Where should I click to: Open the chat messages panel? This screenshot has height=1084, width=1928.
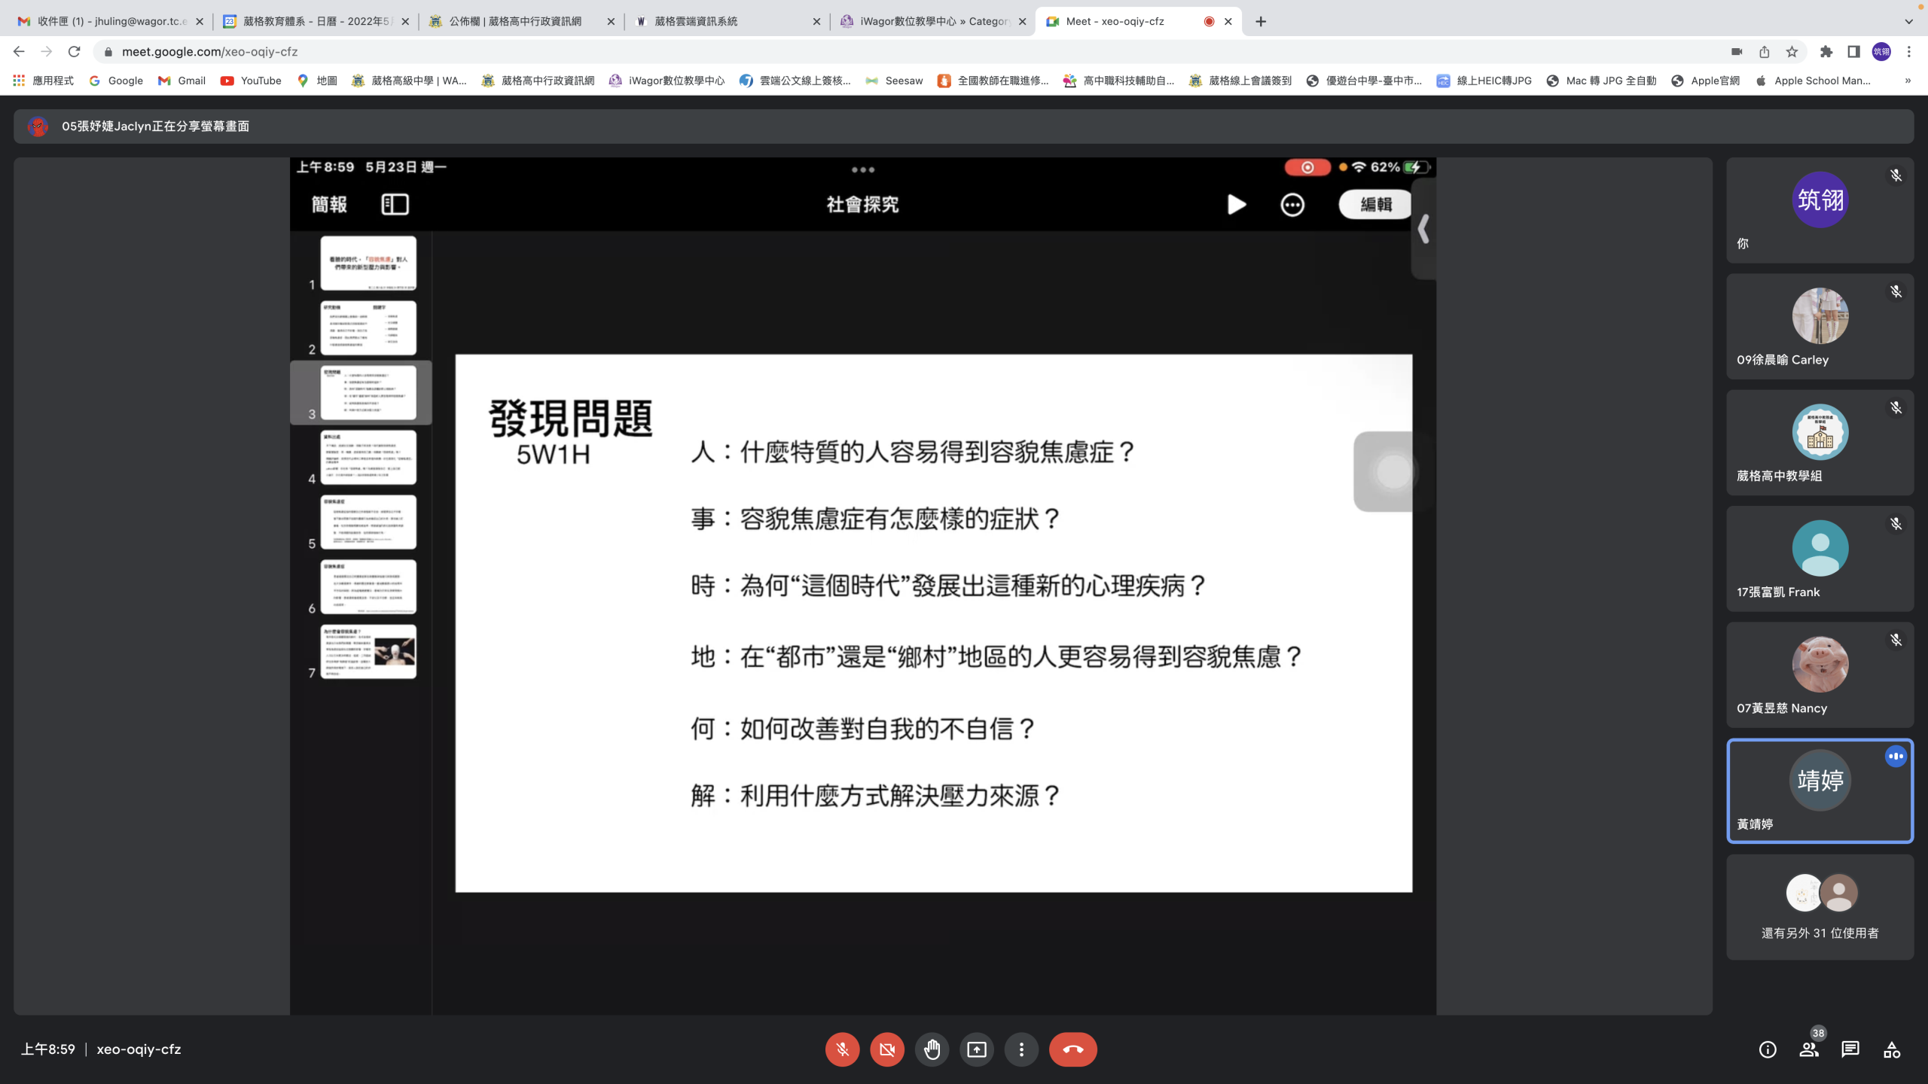pyautogui.click(x=1850, y=1049)
